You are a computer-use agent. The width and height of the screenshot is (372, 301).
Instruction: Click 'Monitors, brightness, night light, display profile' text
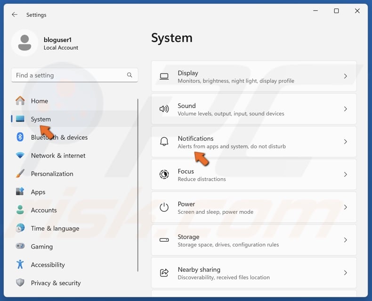[x=236, y=81]
